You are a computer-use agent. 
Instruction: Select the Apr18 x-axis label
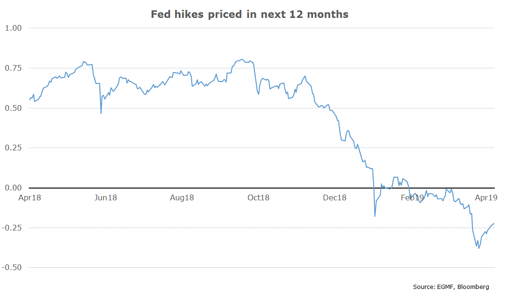pos(30,197)
